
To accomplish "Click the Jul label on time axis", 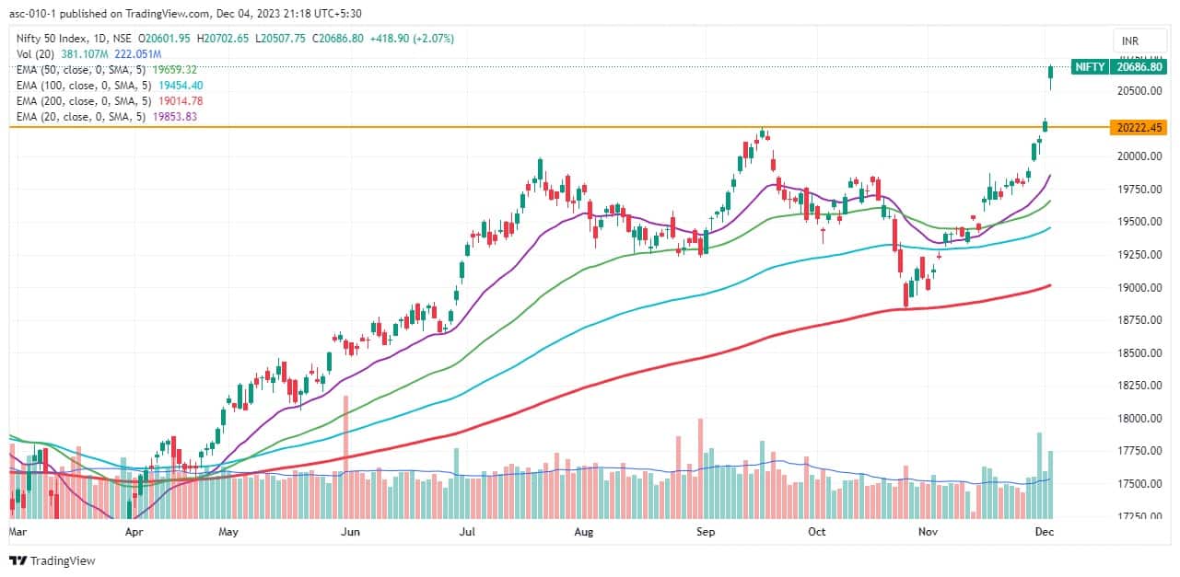I will point(467,532).
